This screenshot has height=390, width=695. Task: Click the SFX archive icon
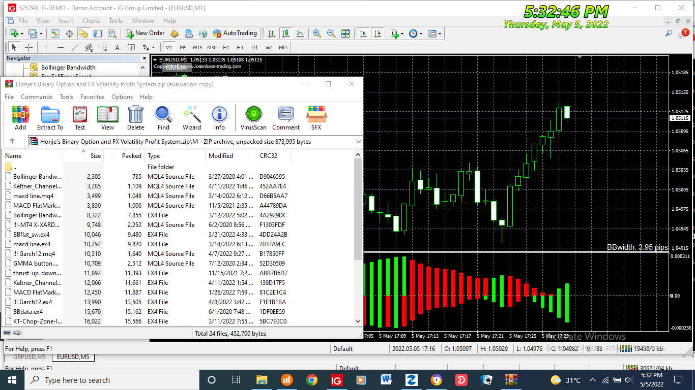pyautogui.click(x=316, y=118)
